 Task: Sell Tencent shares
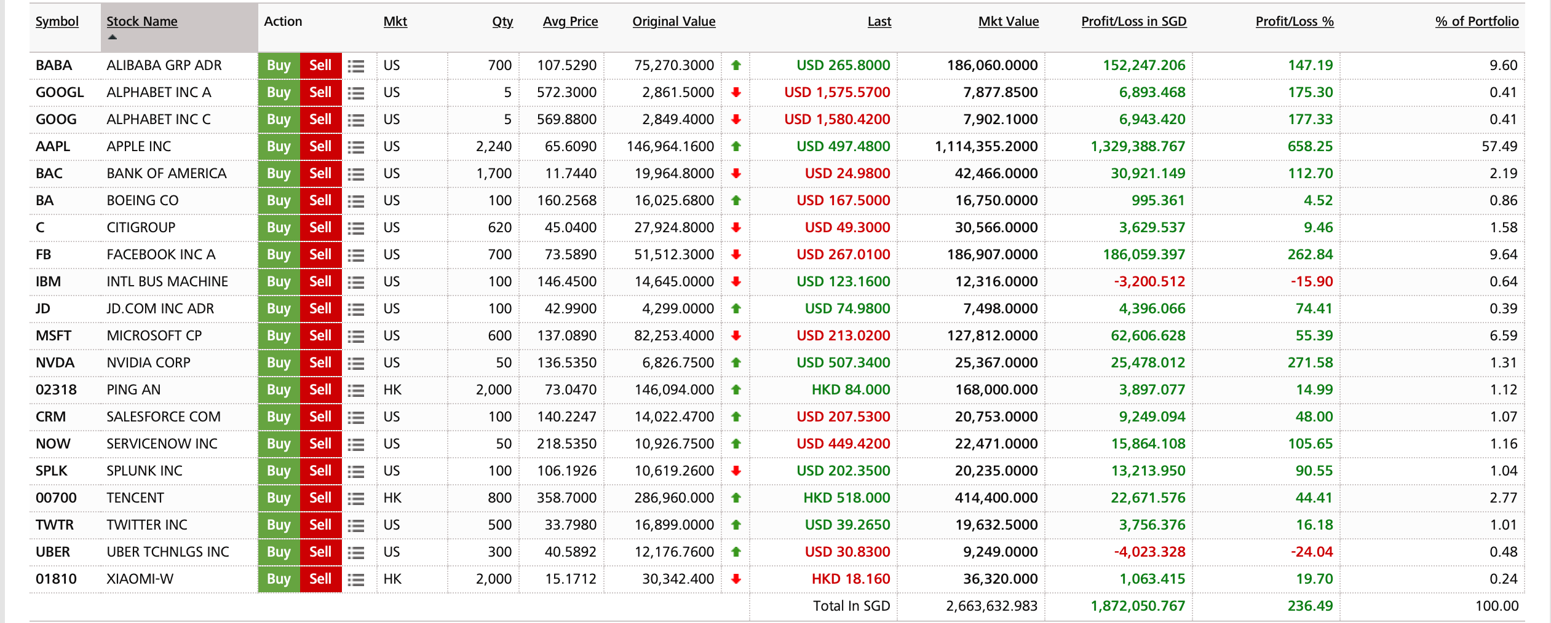click(320, 498)
